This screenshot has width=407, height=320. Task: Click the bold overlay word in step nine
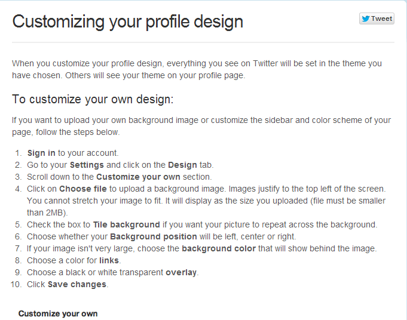[x=181, y=272]
